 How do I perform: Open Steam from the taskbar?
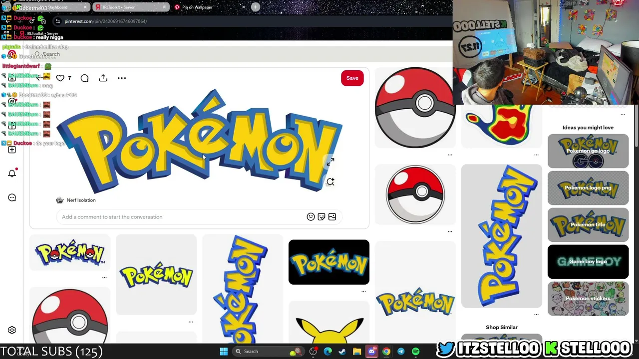coord(342,352)
